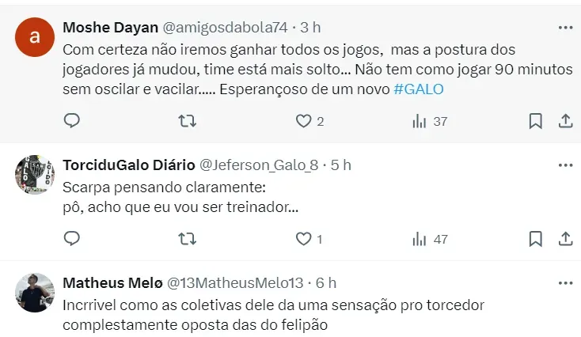Open Moshe Dayan's profile avatar
The image size is (581, 337).
point(34,37)
